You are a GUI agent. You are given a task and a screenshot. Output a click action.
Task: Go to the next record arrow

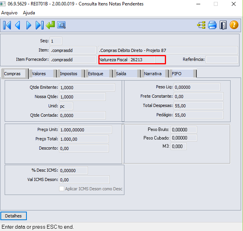[x=29, y=25]
